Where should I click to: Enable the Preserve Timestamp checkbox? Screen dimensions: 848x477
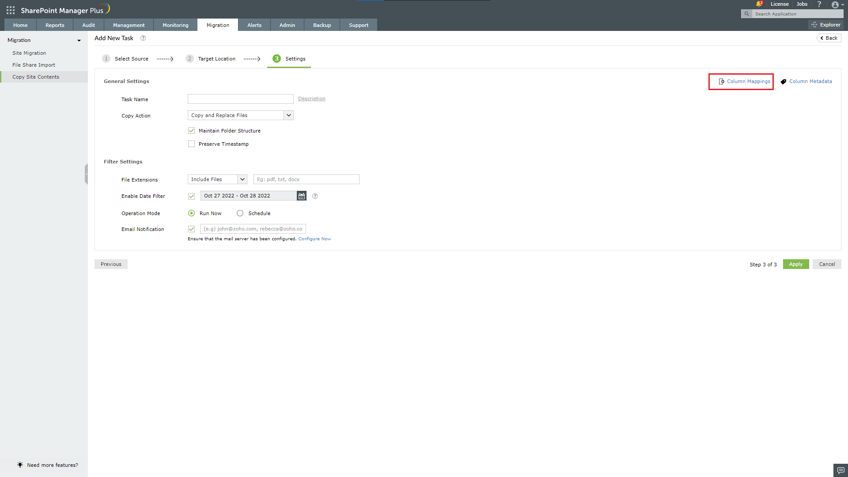[x=191, y=144]
